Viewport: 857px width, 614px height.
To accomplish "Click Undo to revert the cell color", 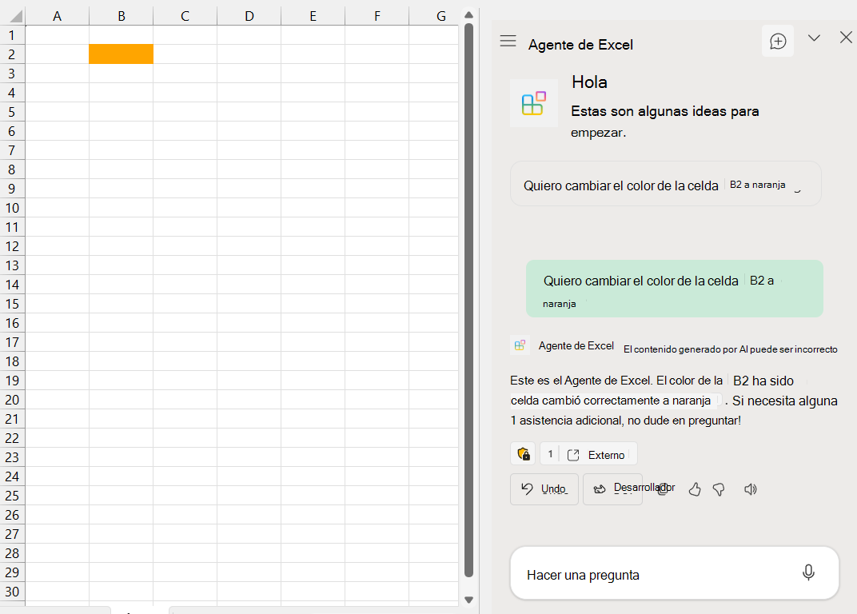I will [x=544, y=488].
